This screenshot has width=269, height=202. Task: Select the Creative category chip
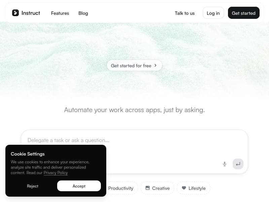pyautogui.click(x=157, y=188)
